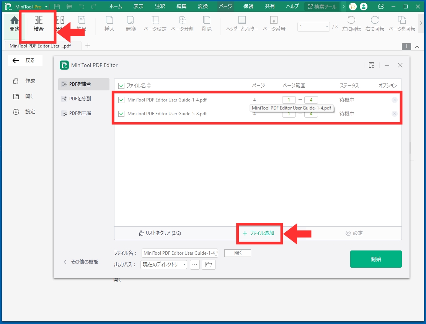Open the 共有 tab
The height and width of the screenshot is (324, 426).
point(270,7)
